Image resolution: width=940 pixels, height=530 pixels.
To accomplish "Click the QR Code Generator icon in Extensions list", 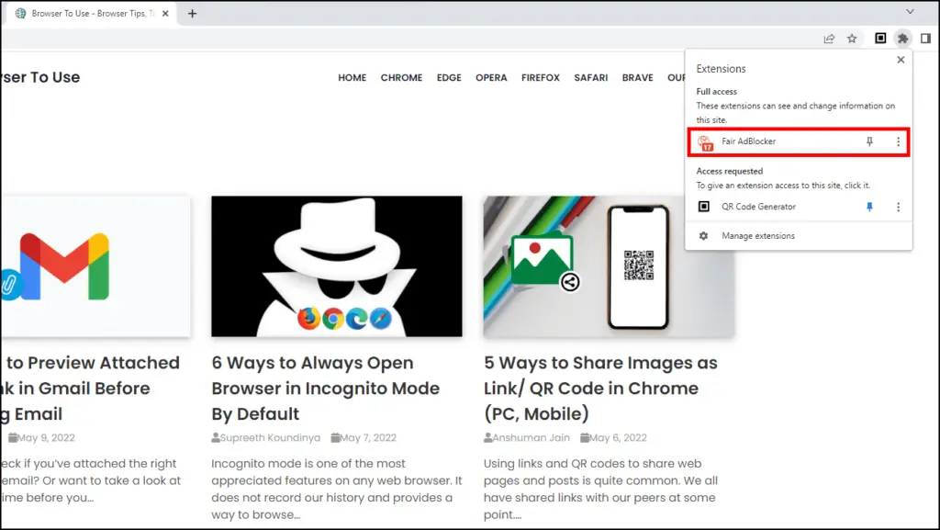I will 704,207.
